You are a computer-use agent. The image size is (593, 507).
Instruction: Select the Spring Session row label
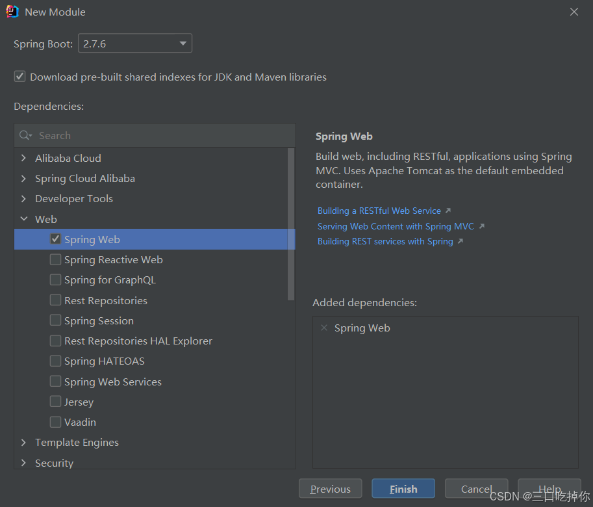99,321
